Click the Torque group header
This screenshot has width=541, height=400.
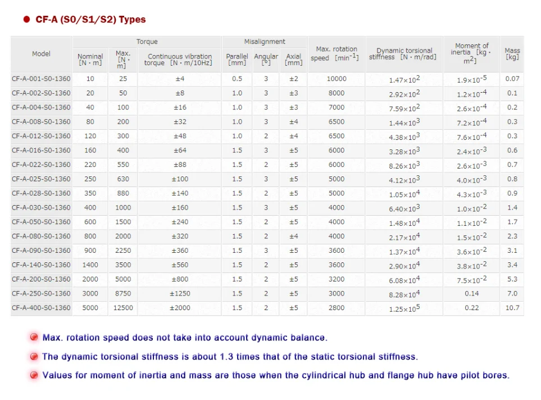click(x=147, y=42)
